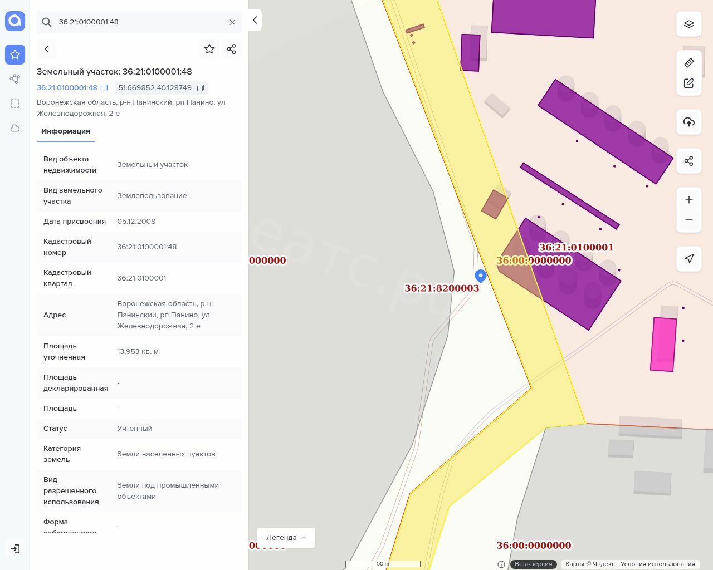Select the Информация tab
Image resolution: width=713 pixels, height=570 pixels.
point(66,131)
